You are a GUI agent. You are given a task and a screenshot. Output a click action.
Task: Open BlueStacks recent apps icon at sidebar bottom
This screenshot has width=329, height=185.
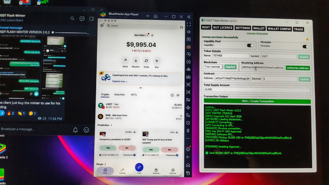[x=188, y=173]
